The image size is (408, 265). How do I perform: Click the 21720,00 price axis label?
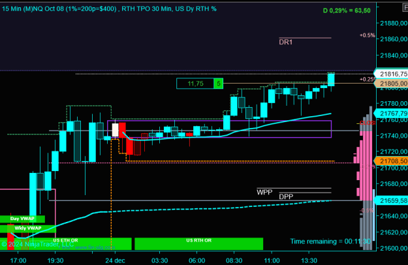tap(394, 151)
